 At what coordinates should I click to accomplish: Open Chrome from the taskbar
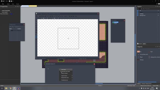[x=10, y=88]
